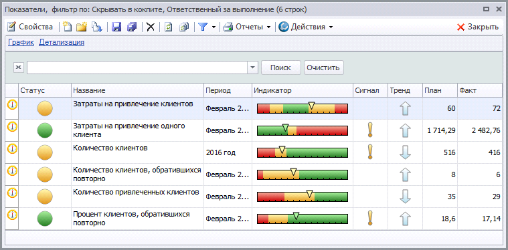Click the fact value 17,14
This screenshot has height=250, width=508.
491,219
